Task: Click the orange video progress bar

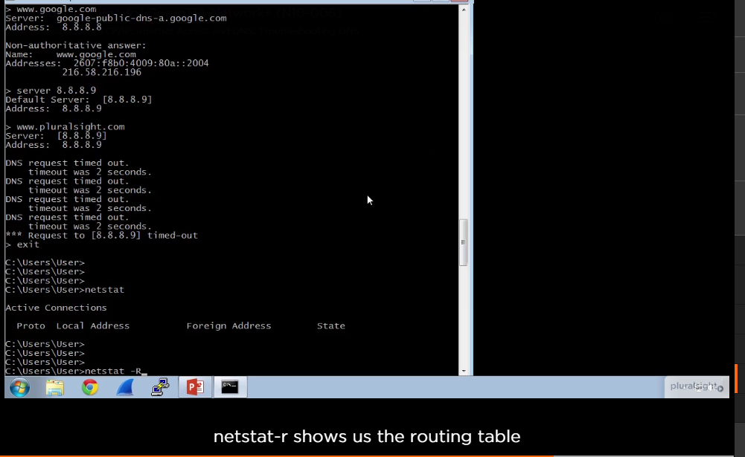Action: (277, 456)
